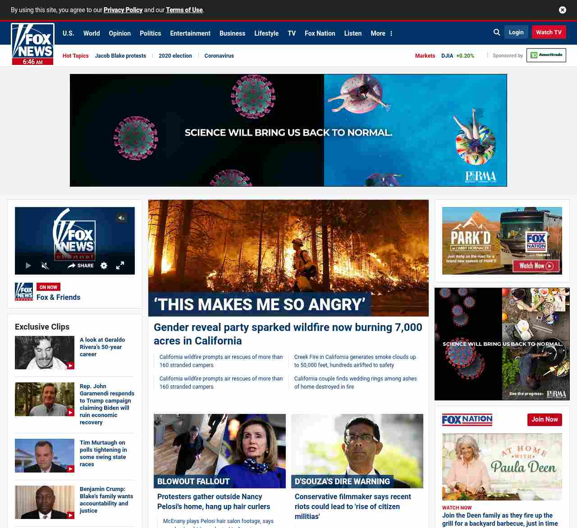Image resolution: width=577 pixels, height=528 pixels.
Task: Open the search magnifier icon
Action: coord(497,32)
